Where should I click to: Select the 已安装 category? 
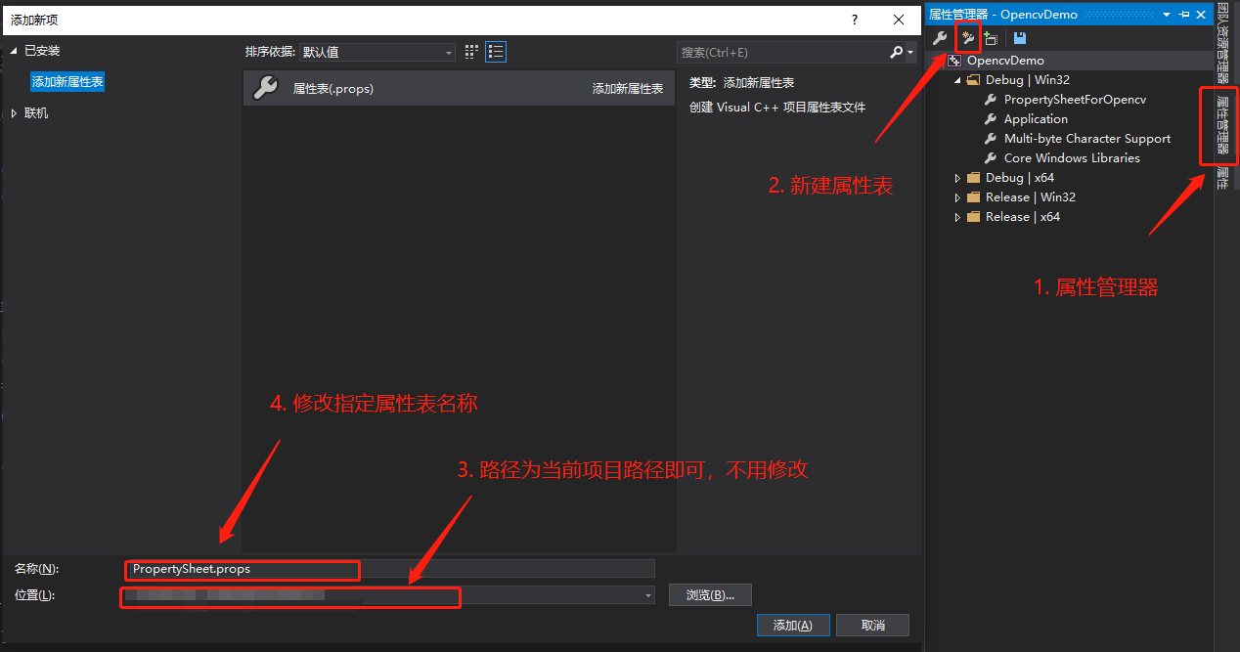(42, 51)
